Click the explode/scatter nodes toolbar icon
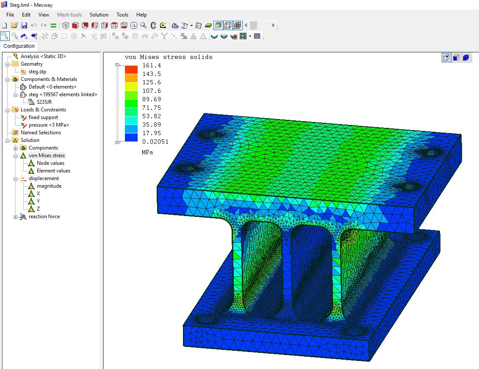This screenshot has height=369, width=479. 44,36
